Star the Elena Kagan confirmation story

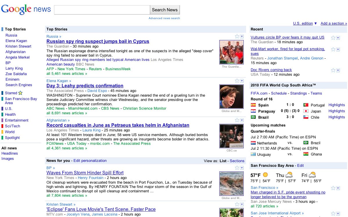[x=237, y=81]
